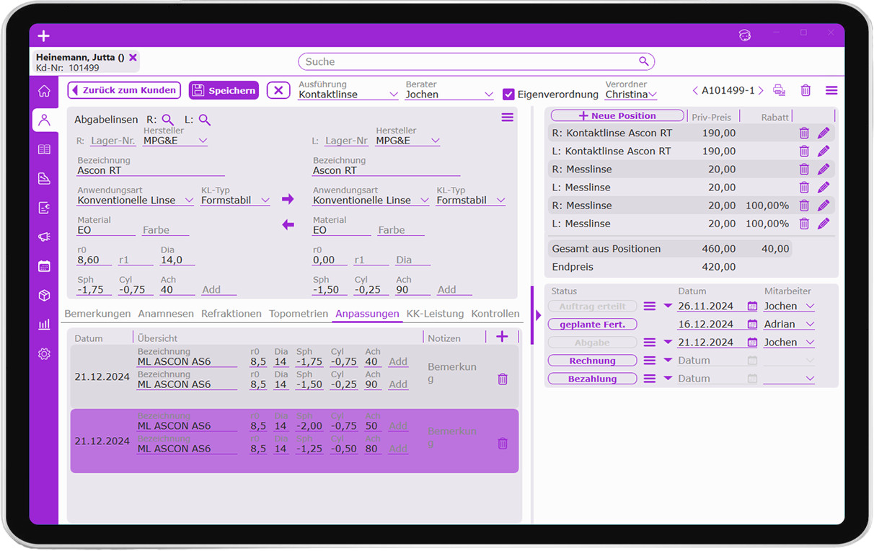Click the Speichern button

tap(224, 90)
